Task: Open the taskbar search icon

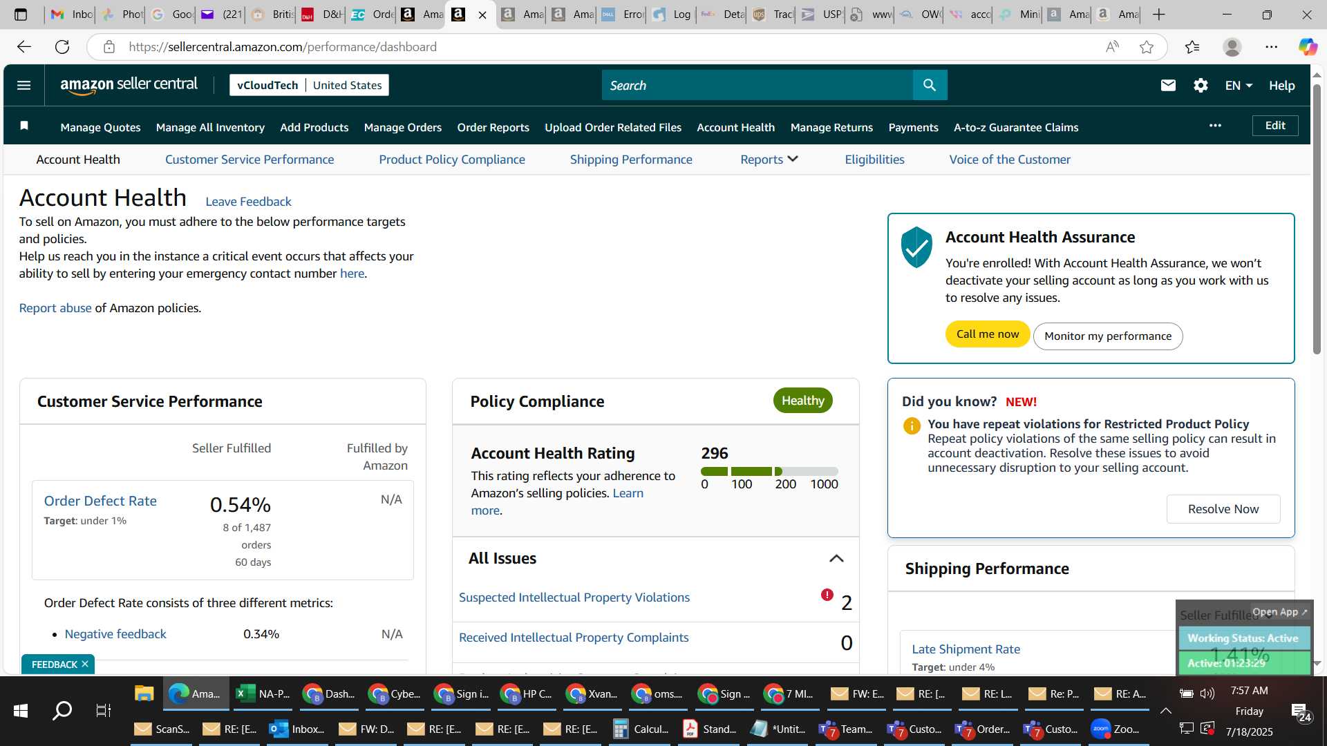Action: (62, 711)
